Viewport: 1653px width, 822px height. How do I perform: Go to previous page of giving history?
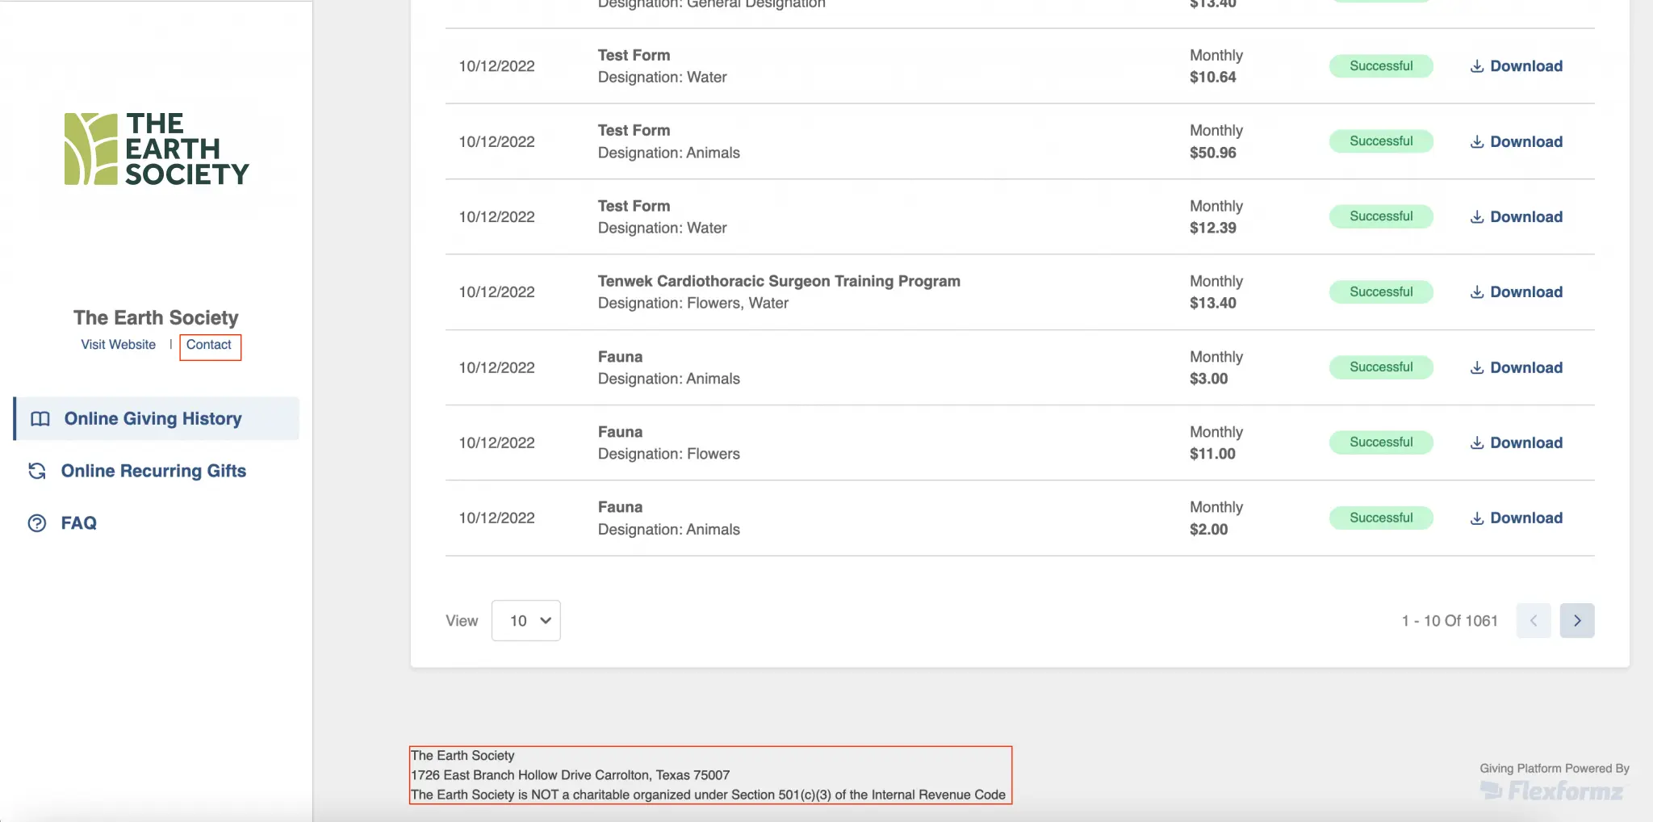(1533, 621)
